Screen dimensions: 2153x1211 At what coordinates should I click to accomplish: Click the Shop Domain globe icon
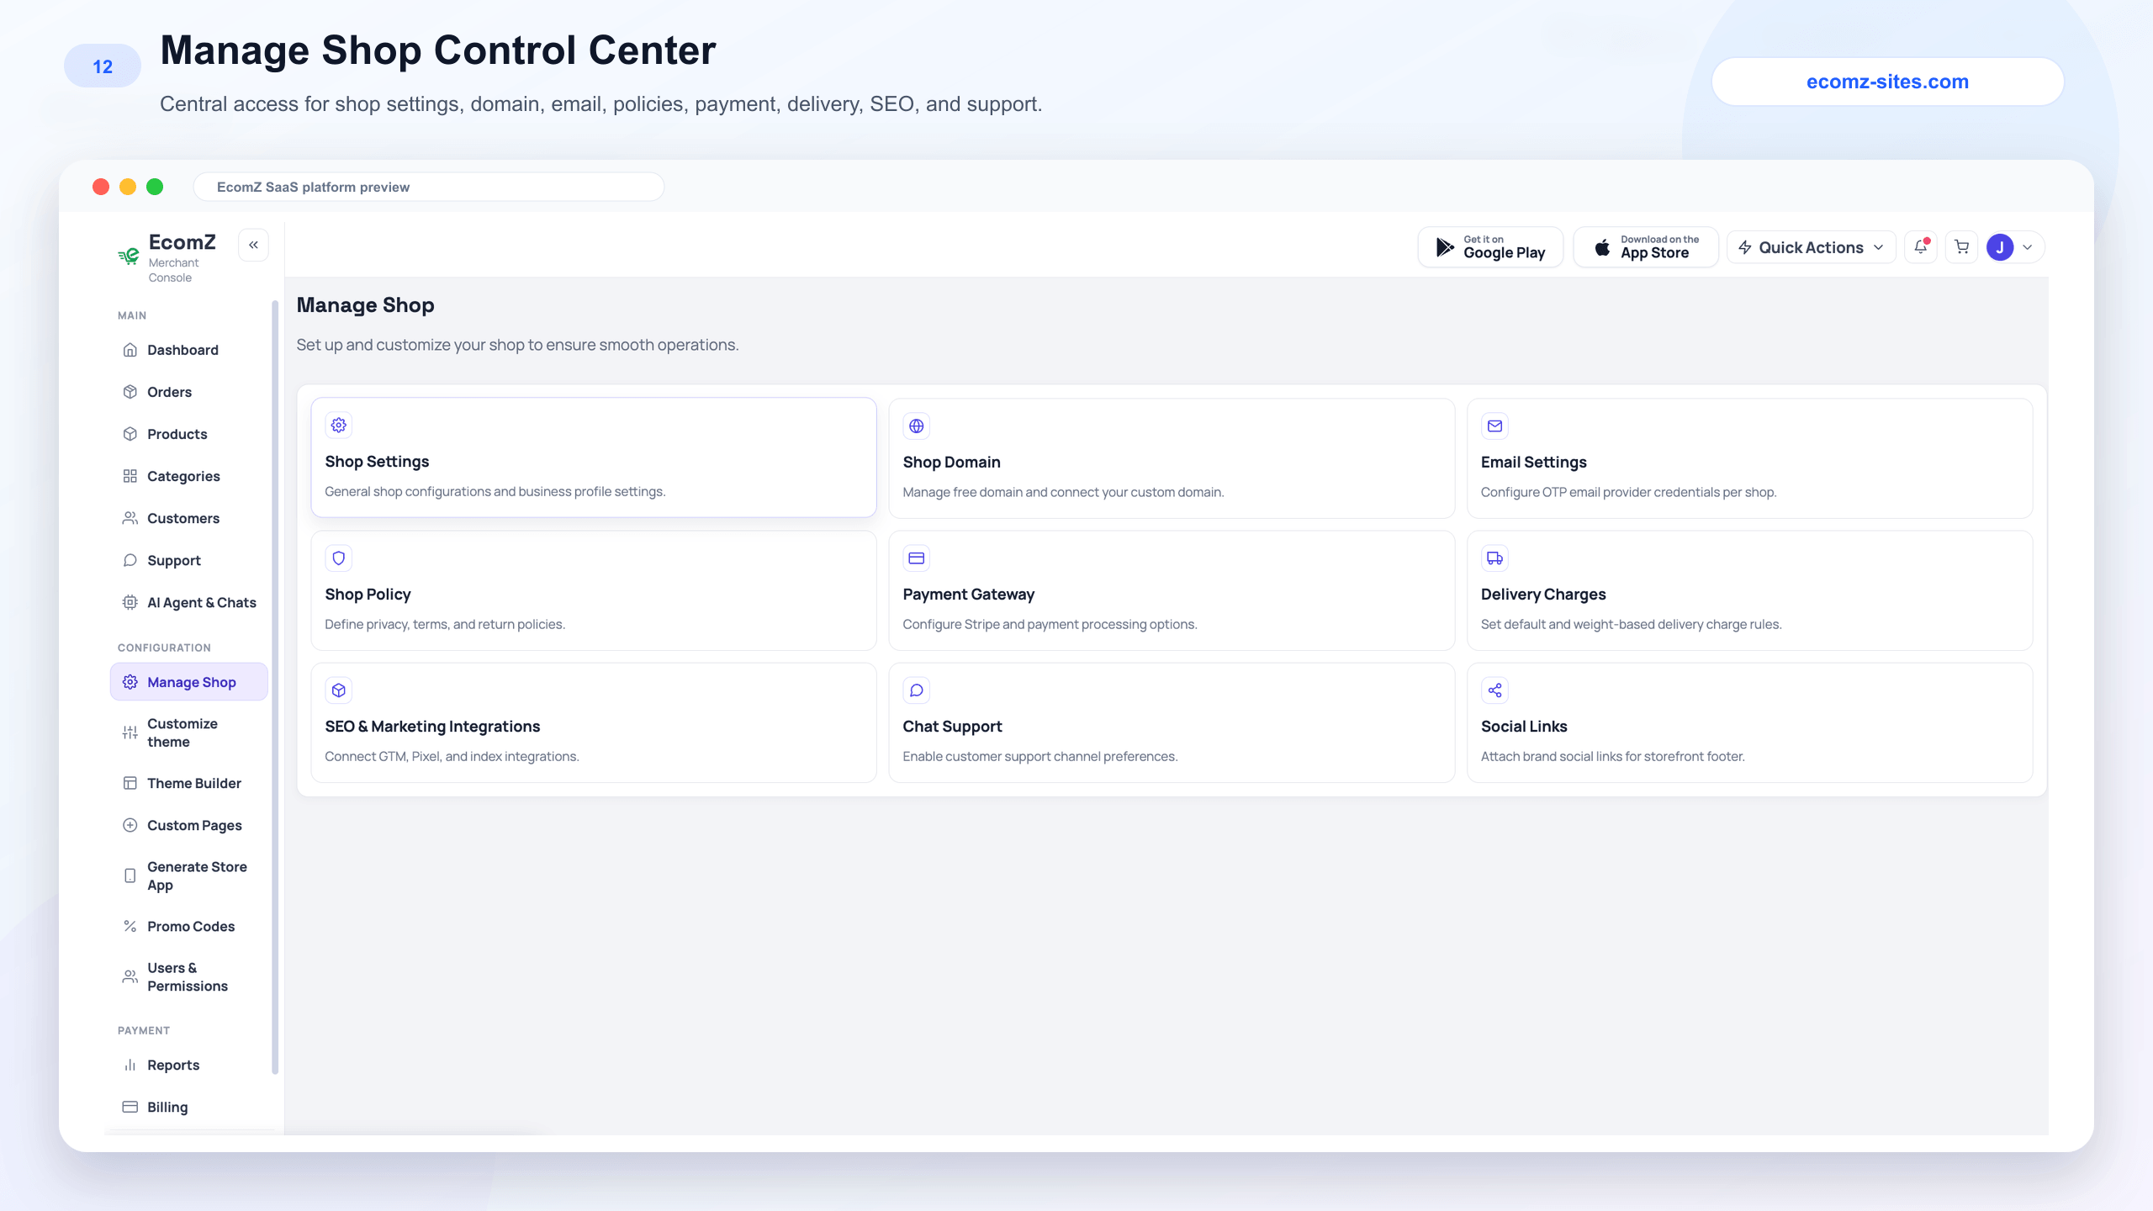[x=917, y=426]
